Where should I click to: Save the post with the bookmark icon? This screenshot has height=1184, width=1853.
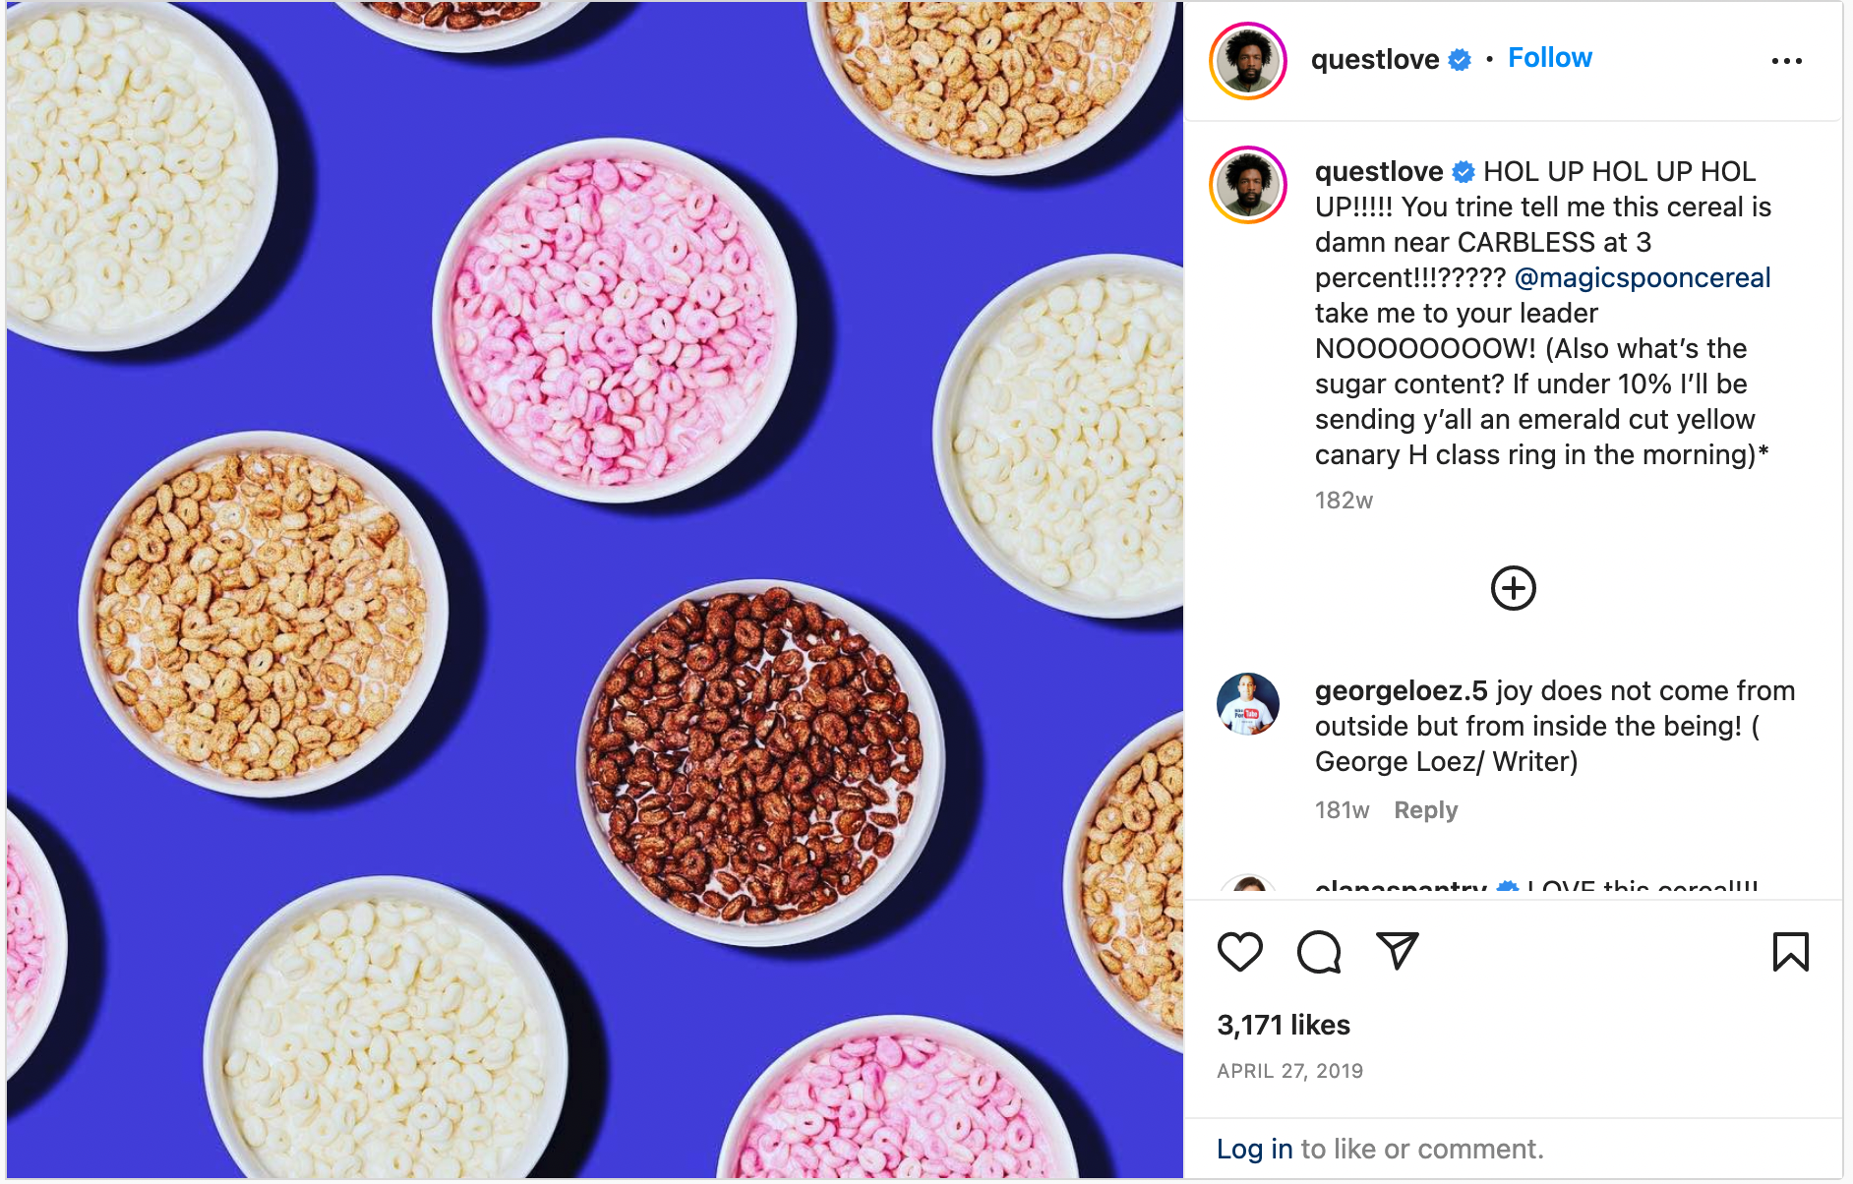click(1790, 952)
